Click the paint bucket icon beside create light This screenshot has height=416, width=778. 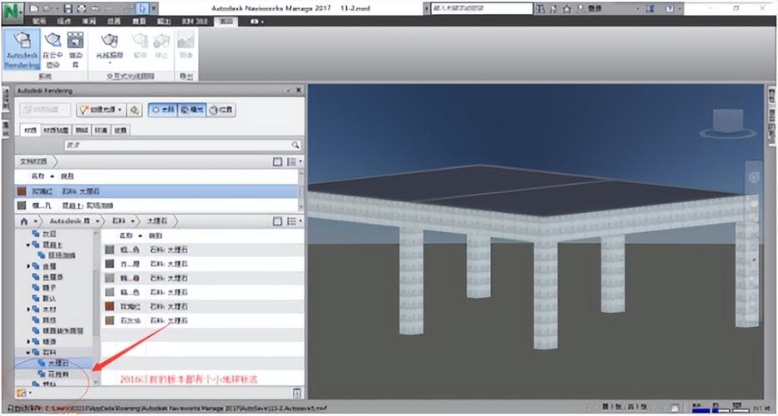point(135,110)
